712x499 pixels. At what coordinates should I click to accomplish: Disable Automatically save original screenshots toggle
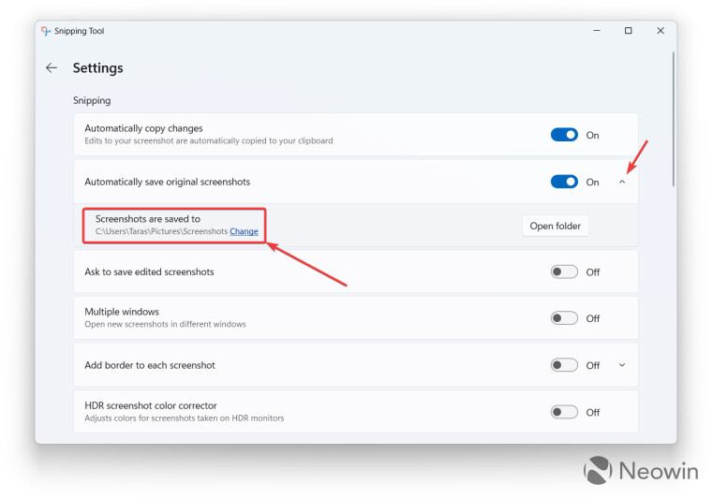[564, 182]
